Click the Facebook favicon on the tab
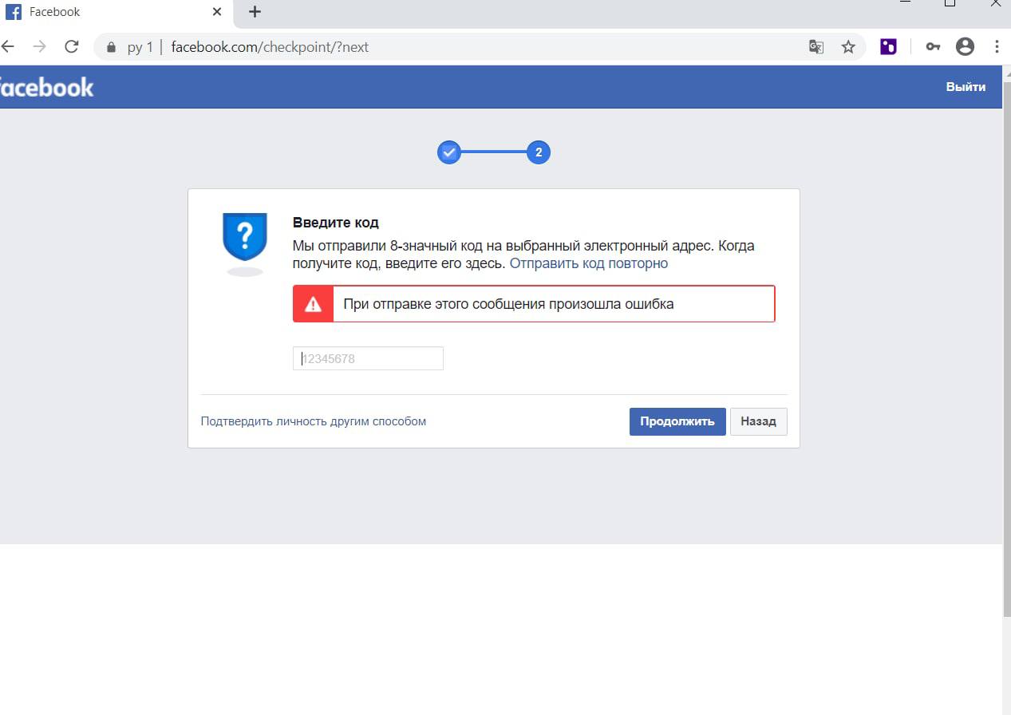The width and height of the screenshot is (1011, 715). (14, 12)
